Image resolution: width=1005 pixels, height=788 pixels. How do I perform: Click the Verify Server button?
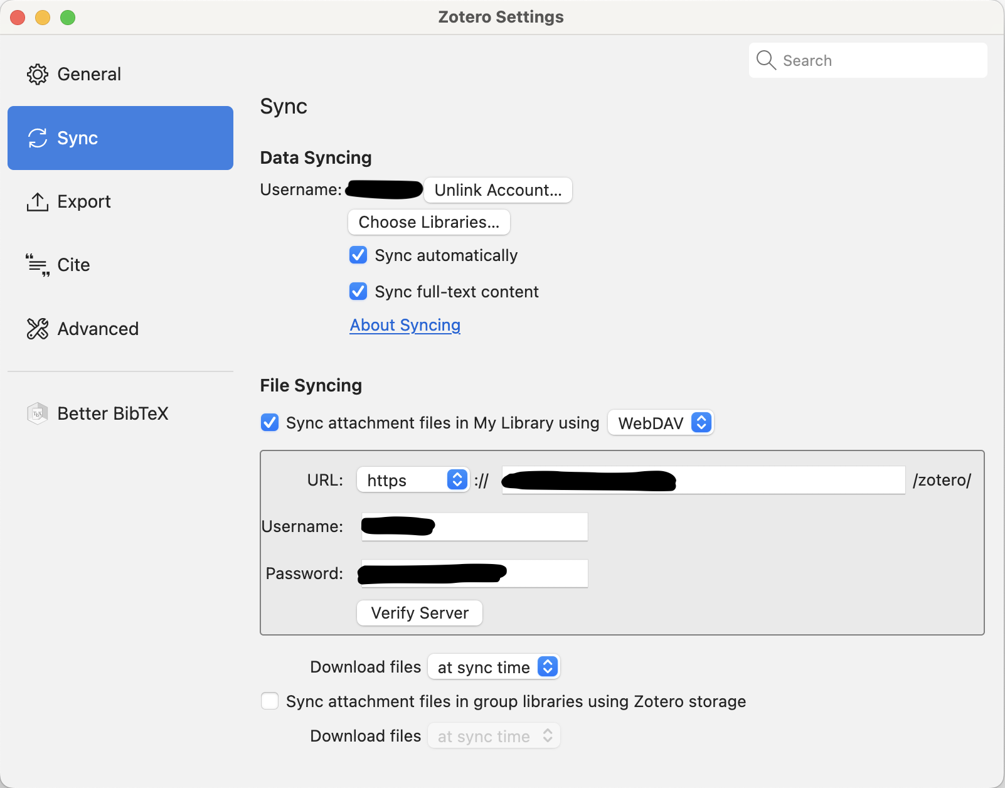(419, 613)
